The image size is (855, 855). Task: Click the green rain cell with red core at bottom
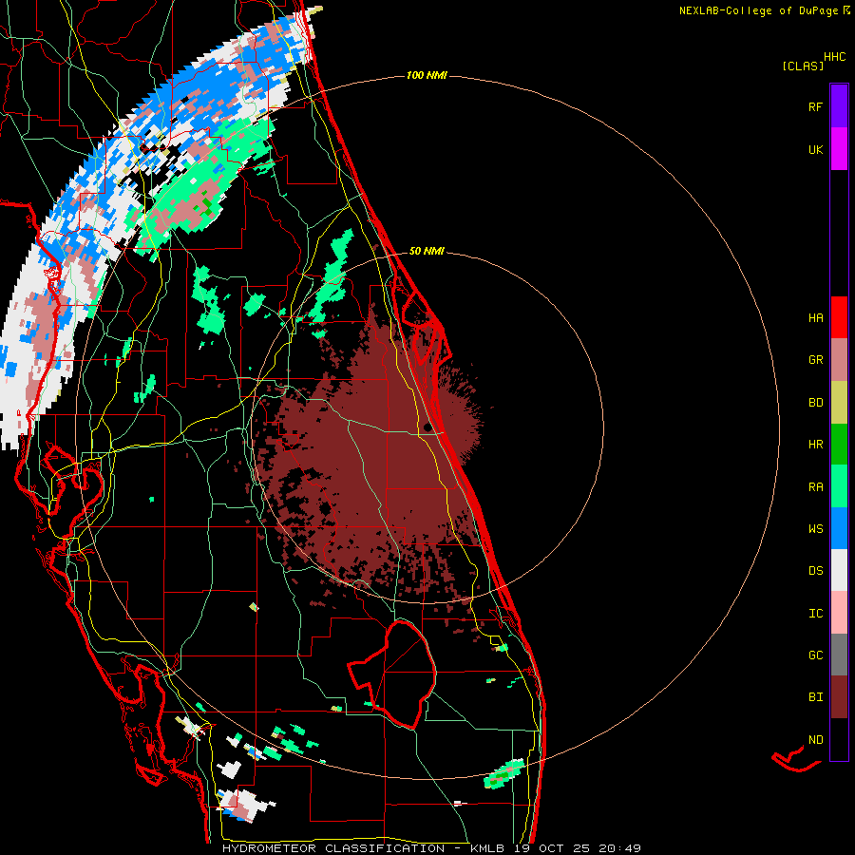[x=503, y=773]
